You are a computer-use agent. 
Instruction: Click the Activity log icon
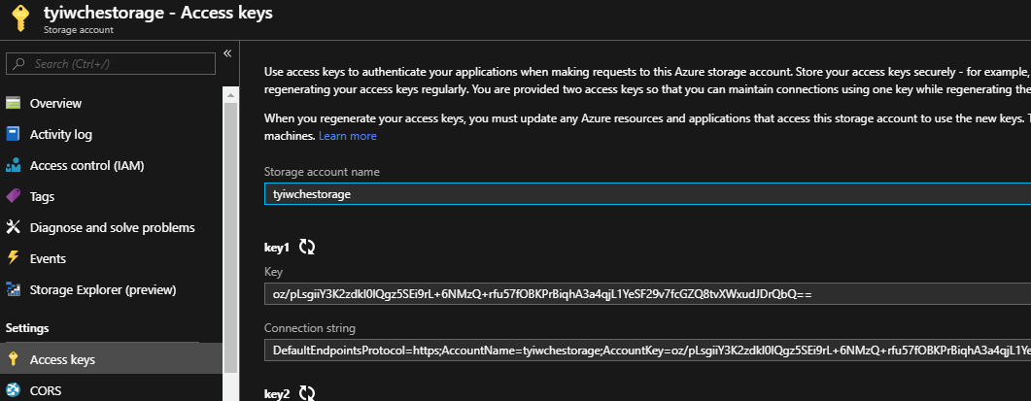click(14, 134)
